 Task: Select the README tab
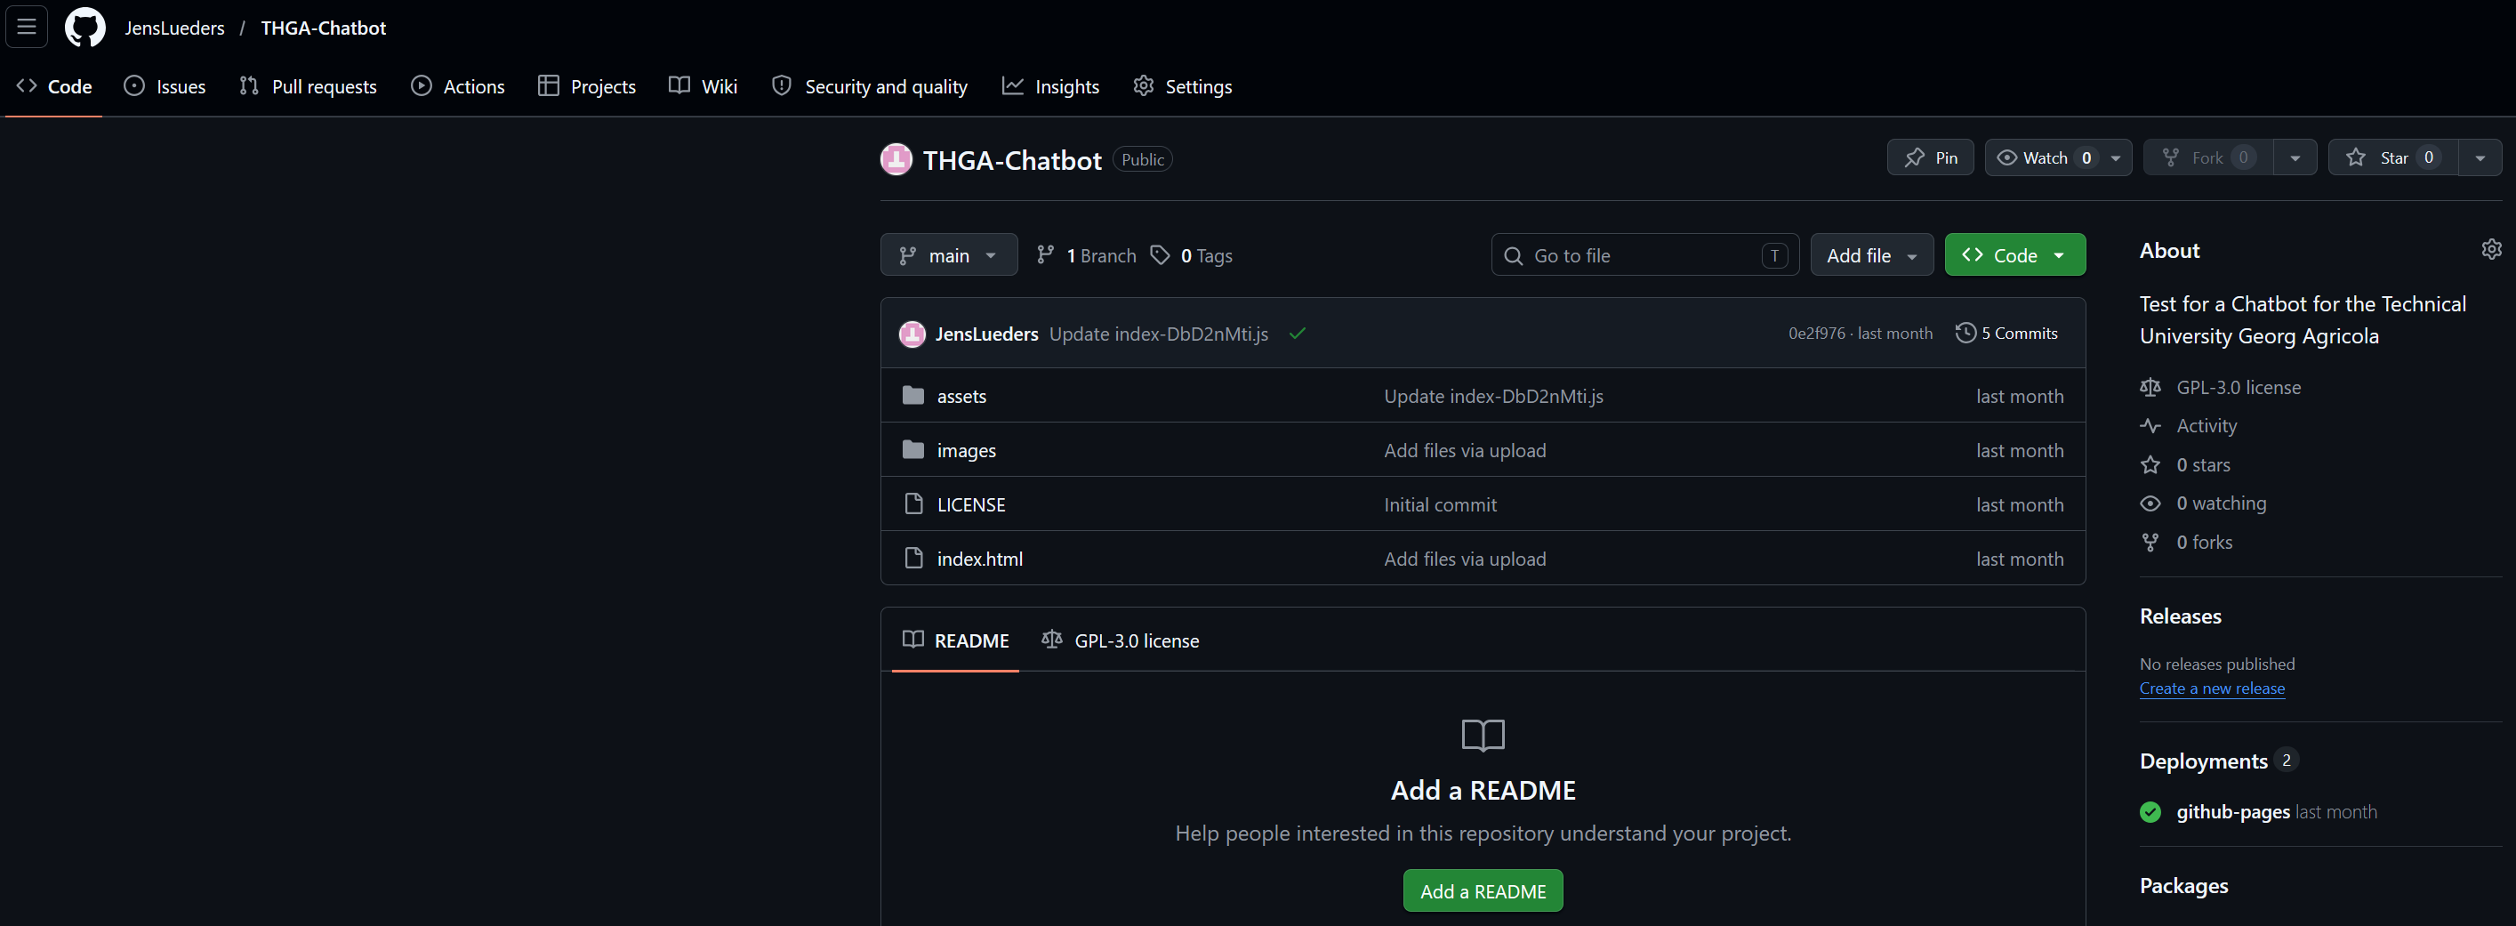[x=955, y=640]
